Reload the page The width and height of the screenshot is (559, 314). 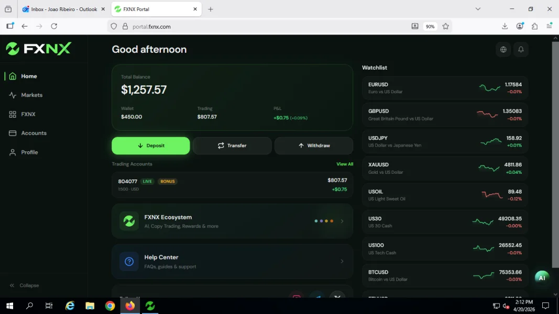click(54, 26)
